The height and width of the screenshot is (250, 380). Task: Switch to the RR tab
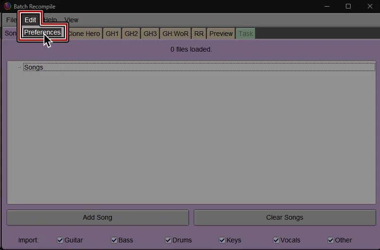click(x=199, y=34)
